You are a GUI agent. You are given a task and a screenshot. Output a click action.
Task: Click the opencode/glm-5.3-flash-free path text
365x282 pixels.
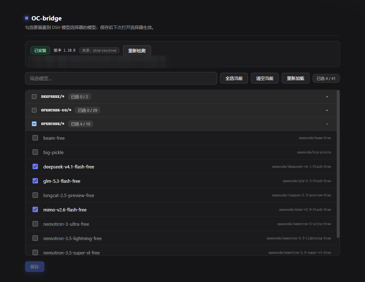307,181
